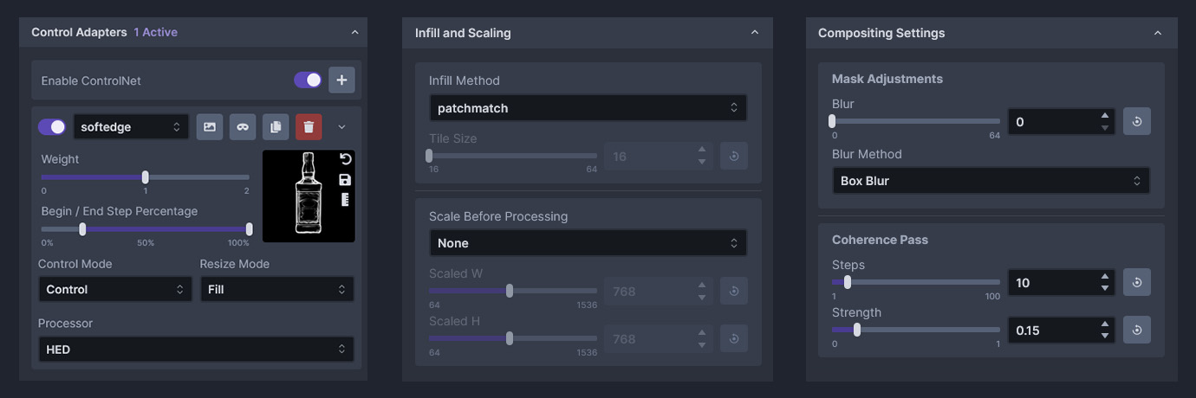Toggle the softedge adapter switch off
This screenshot has height=398, width=1196.
point(52,127)
